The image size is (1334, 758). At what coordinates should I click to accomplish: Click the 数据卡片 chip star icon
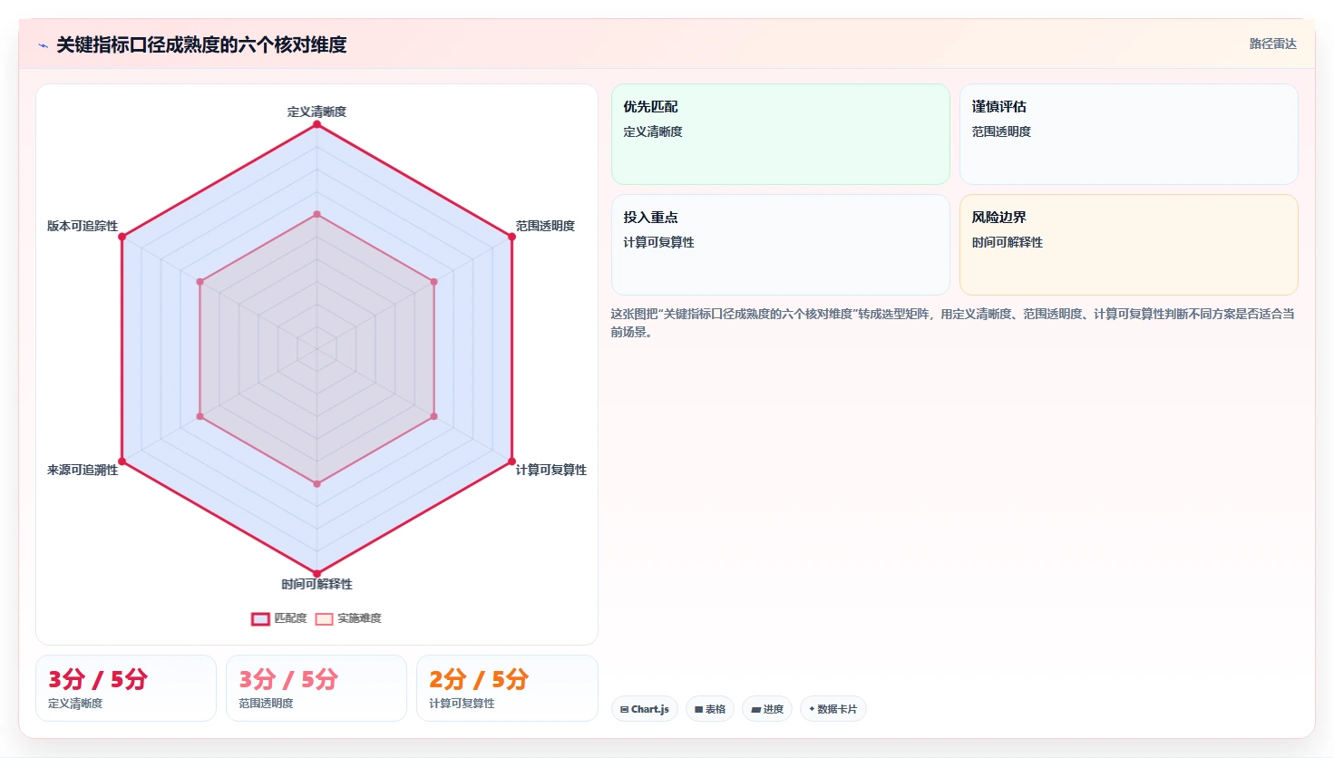pyautogui.click(x=812, y=709)
